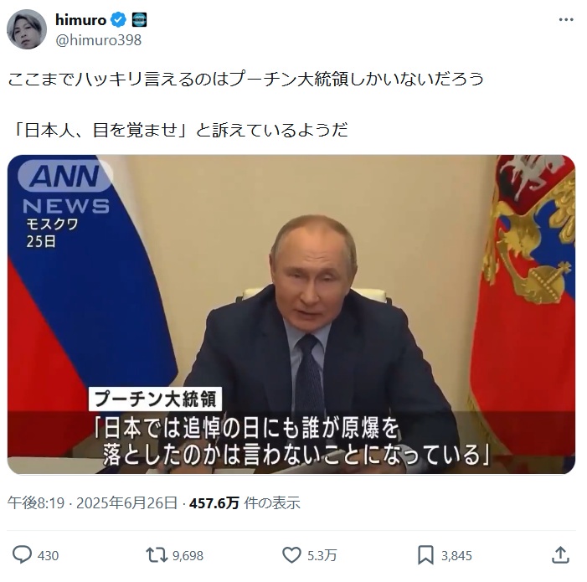
Task: Open the 2025年6月26日 date link
Action: click(x=127, y=503)
